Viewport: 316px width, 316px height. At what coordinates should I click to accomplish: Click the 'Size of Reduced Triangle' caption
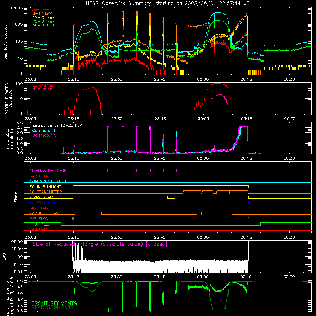[x=100, y=244]
